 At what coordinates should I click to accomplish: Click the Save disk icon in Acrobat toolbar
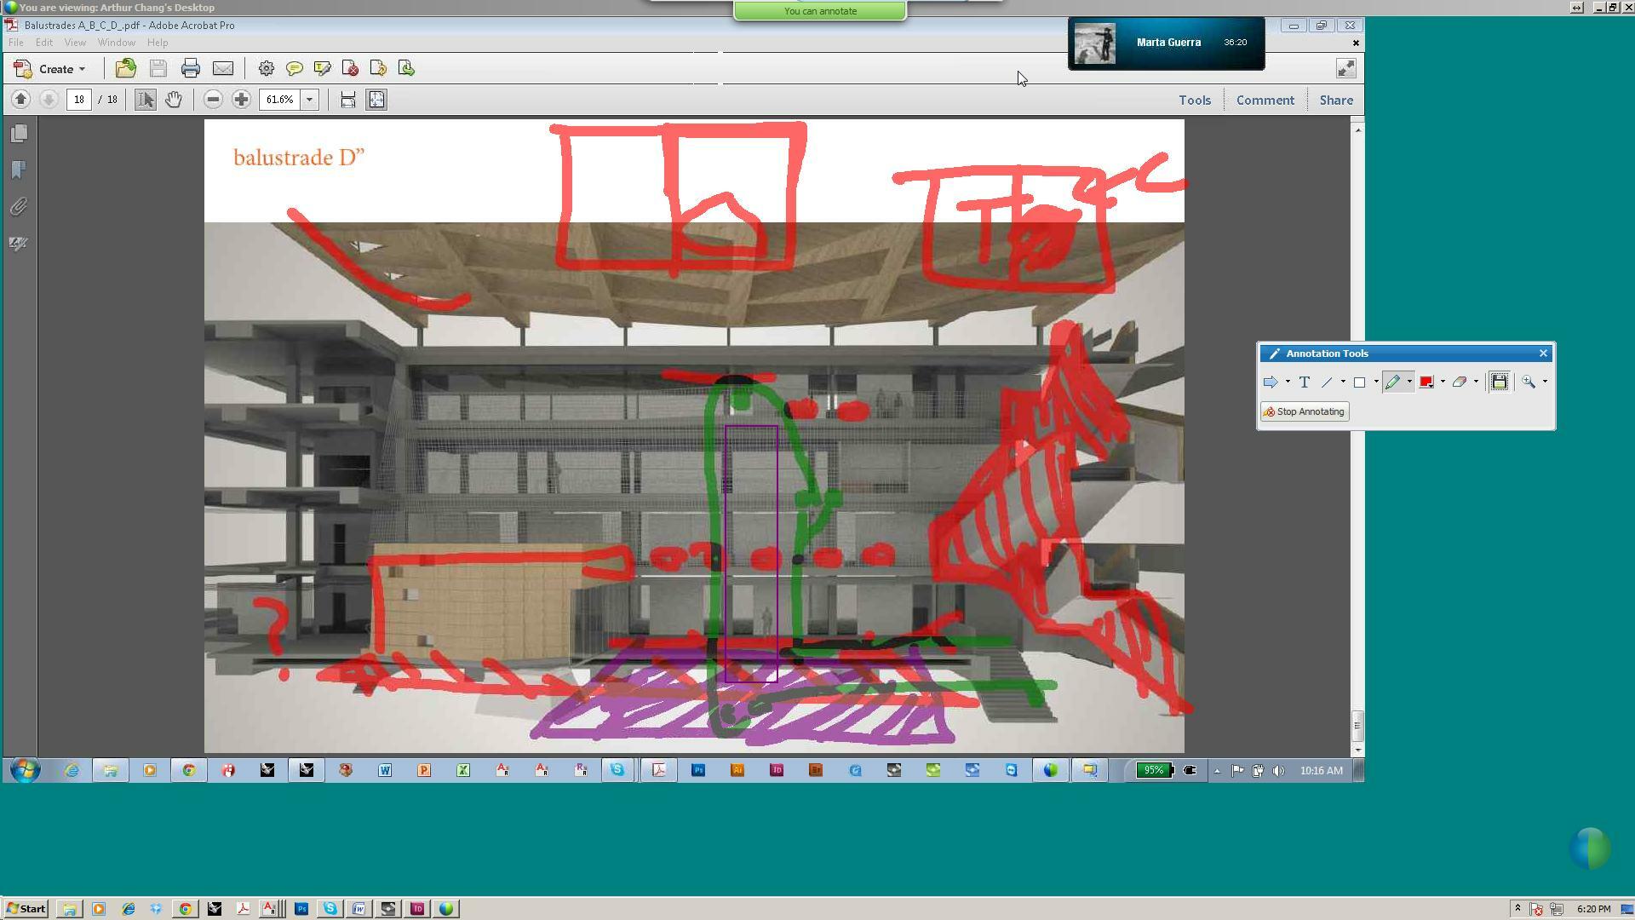(x=158, y=69)
